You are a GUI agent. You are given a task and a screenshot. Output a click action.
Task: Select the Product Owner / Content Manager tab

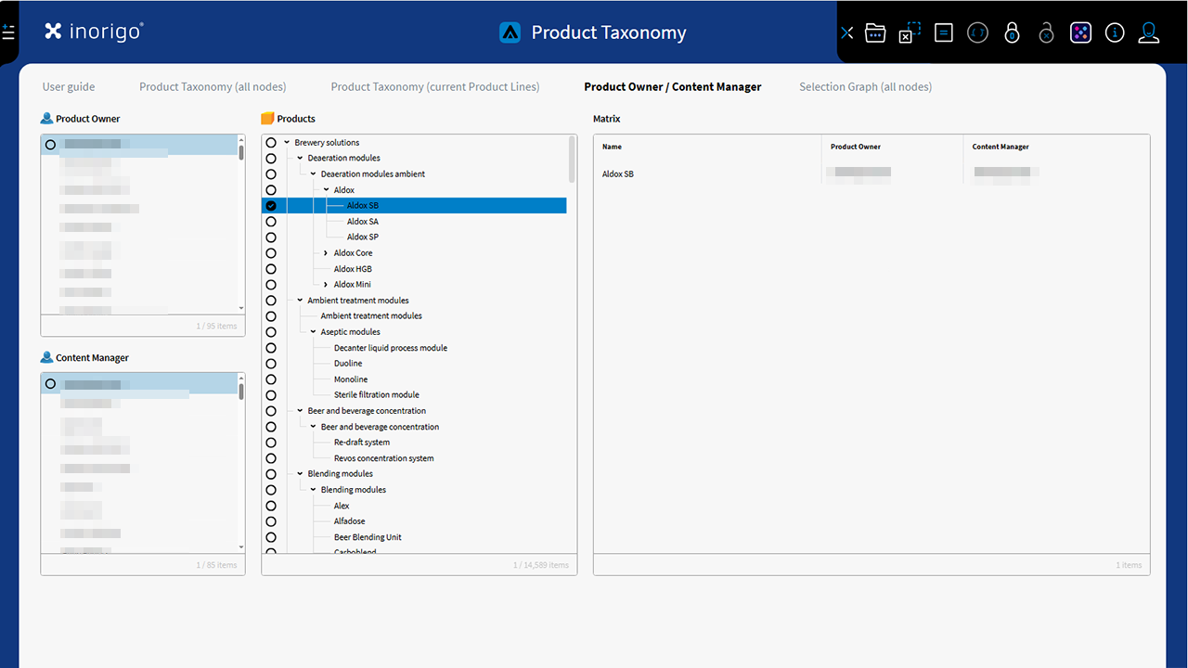[673, 86]
